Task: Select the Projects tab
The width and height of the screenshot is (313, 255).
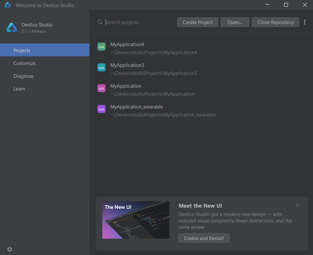Action: tap(45, 50)
